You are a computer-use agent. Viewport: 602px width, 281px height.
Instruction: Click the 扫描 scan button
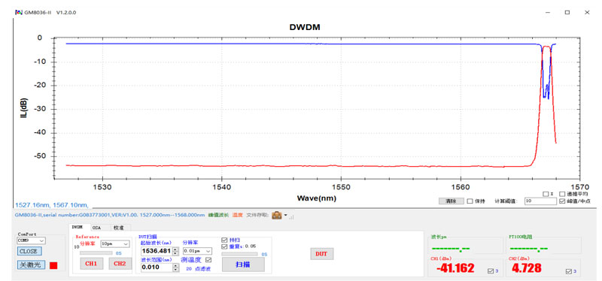click(x=243, y=264)
